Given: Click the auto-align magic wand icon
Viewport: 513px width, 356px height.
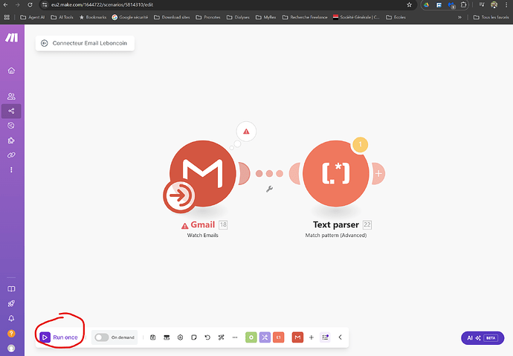Looking at the screenshot, I should click(x=221, y=337).
